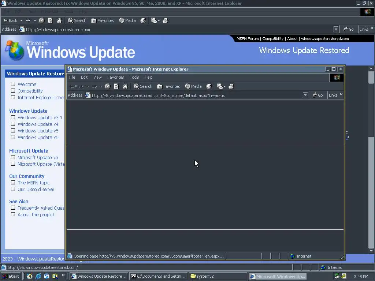Open Tools menu in front window
The width and height of the screenshot is (375, 281).
[x=134, y=77]
